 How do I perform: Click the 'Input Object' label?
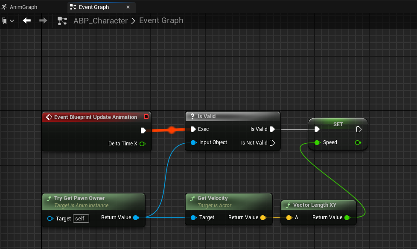tap(213, 142)
